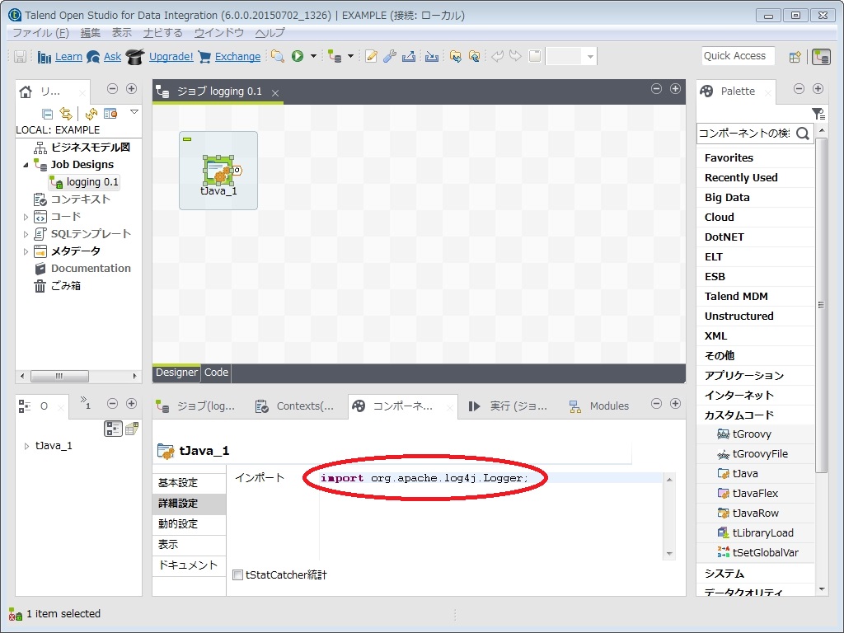Collapse the Job Designs tree node
Image resolution: width=844 pixels, height=633 pixels.
click(26, 164)
